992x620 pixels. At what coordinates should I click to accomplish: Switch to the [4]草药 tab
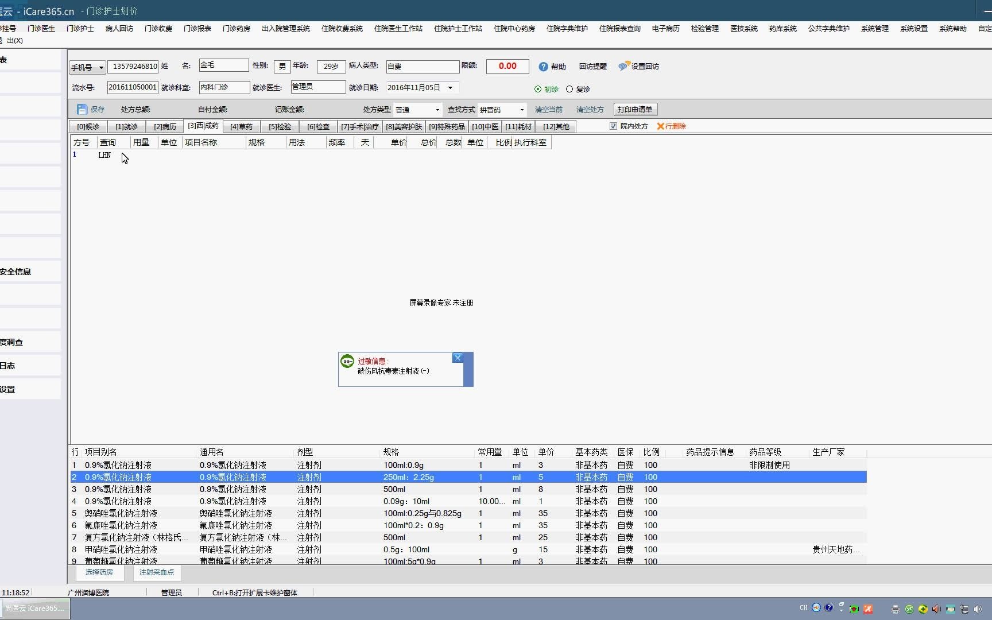coord(242,127)
